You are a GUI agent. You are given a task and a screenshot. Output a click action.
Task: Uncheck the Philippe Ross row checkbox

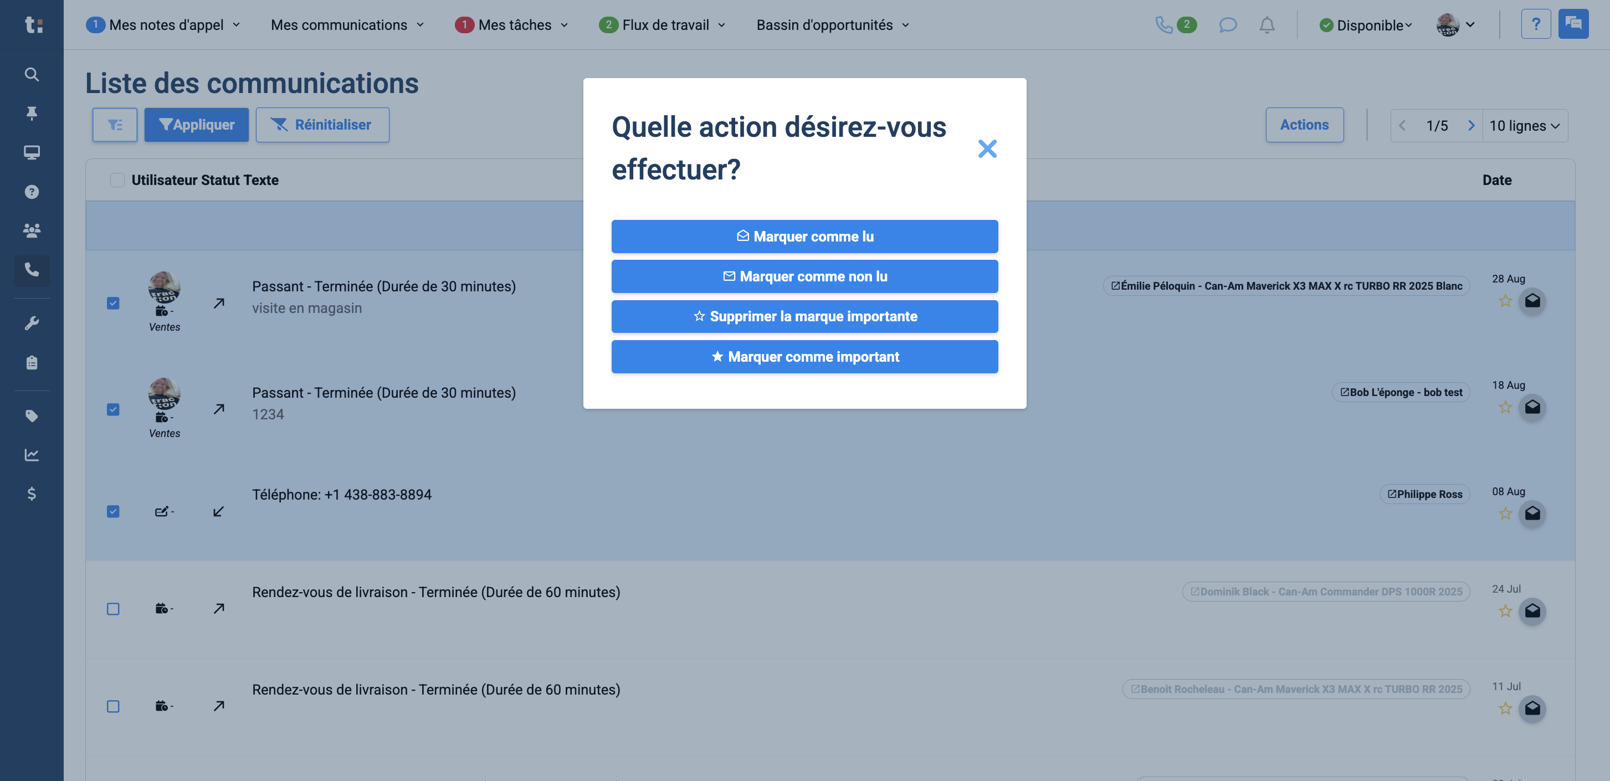pos(113,512)
